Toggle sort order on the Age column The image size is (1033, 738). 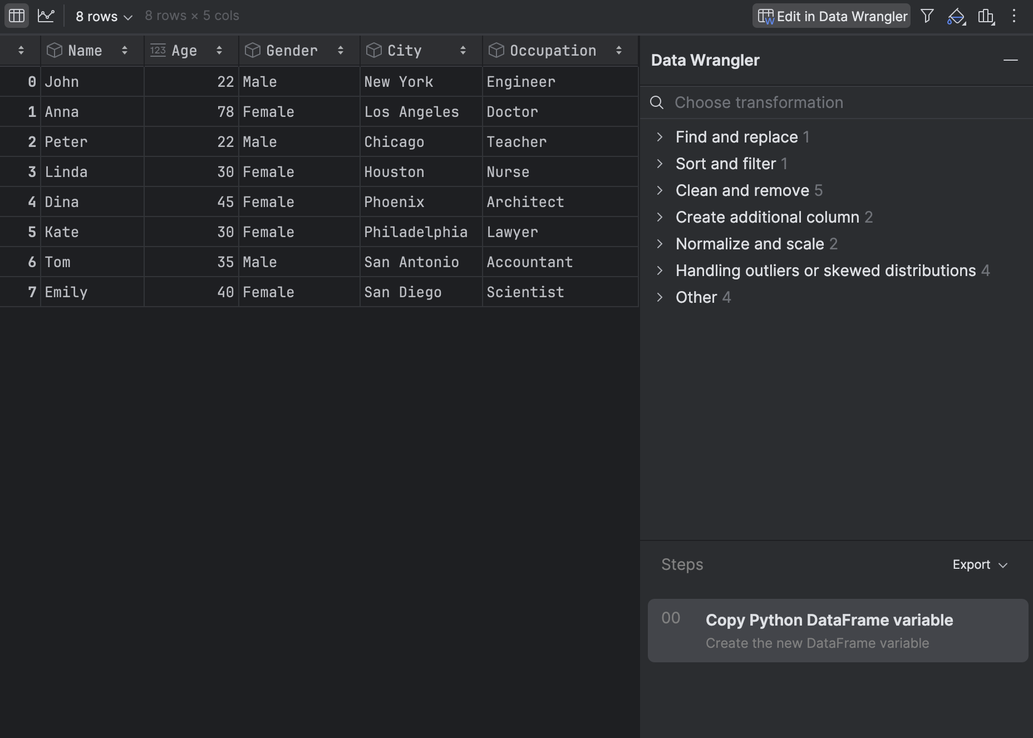click(x=219, y=50)
